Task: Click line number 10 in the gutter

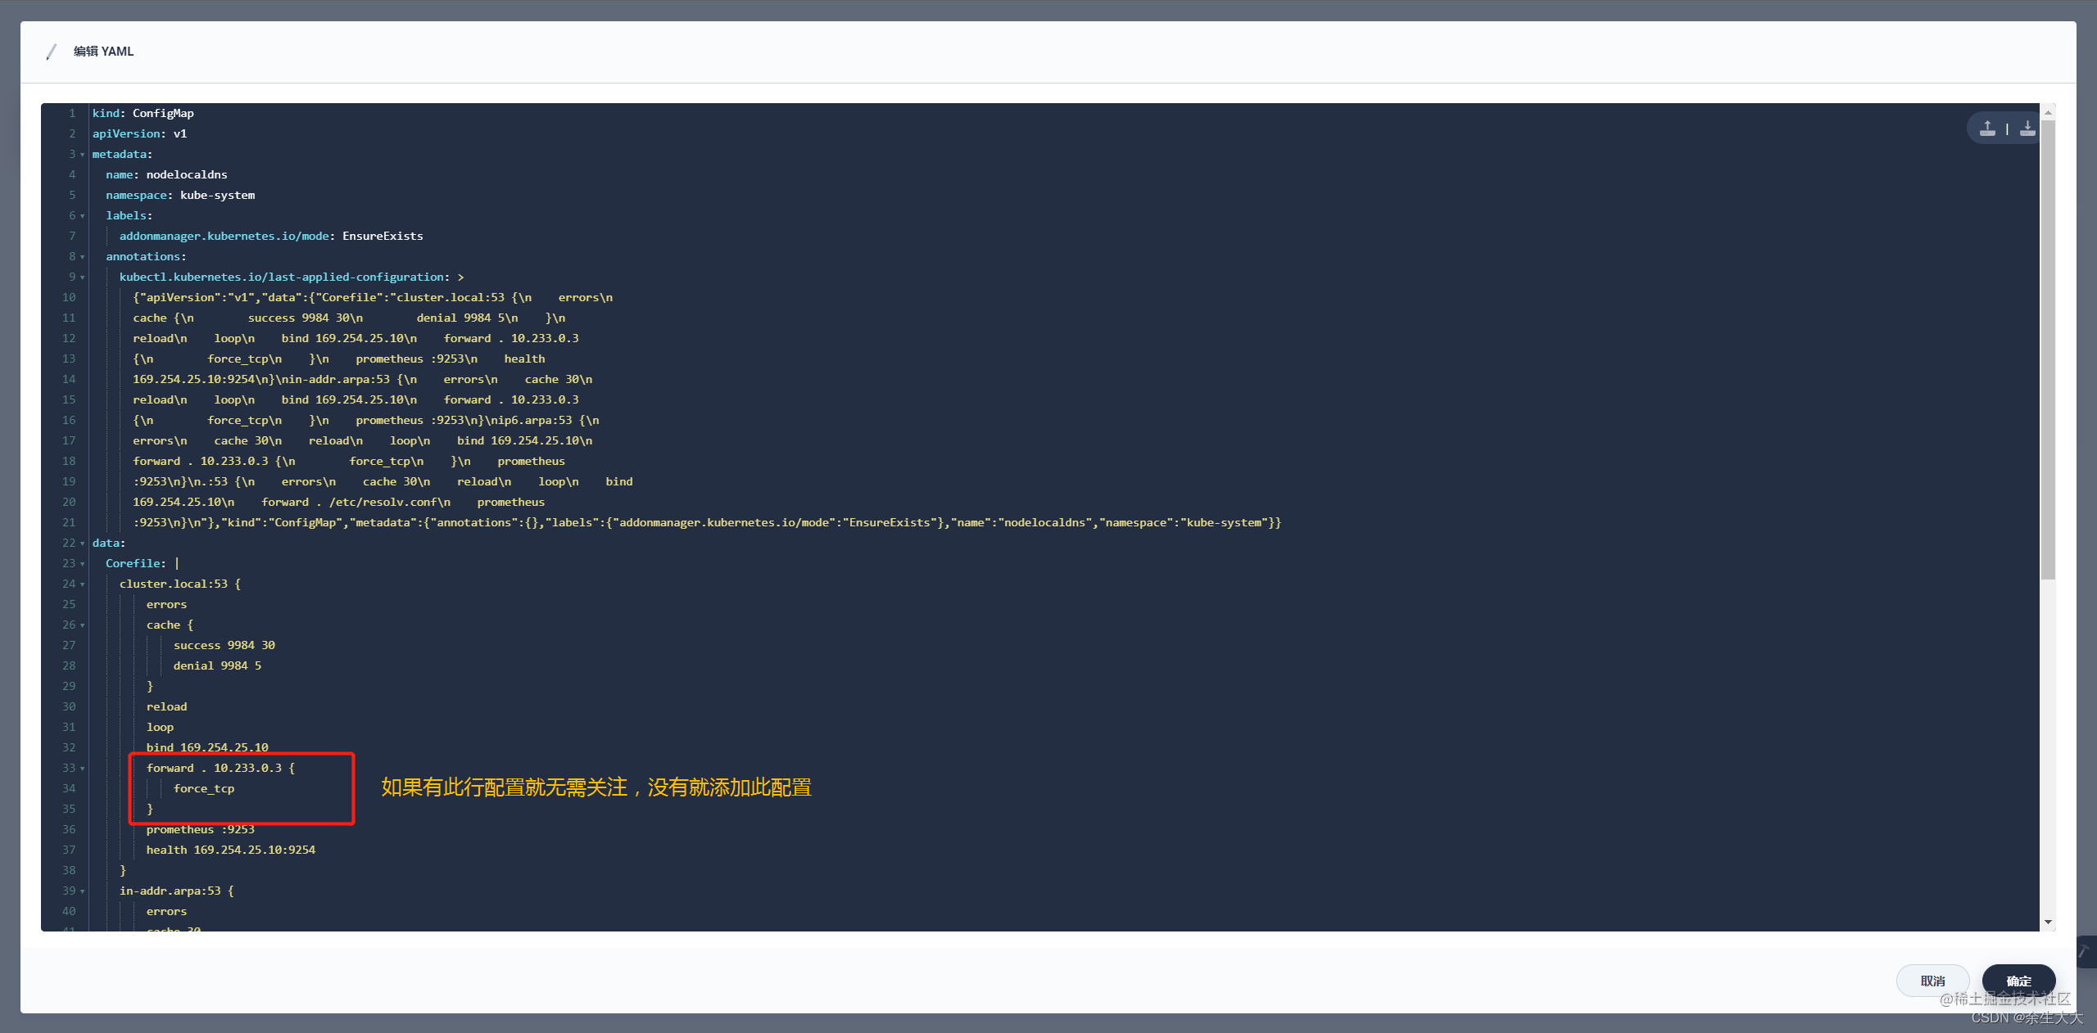Action: (69, 297)
